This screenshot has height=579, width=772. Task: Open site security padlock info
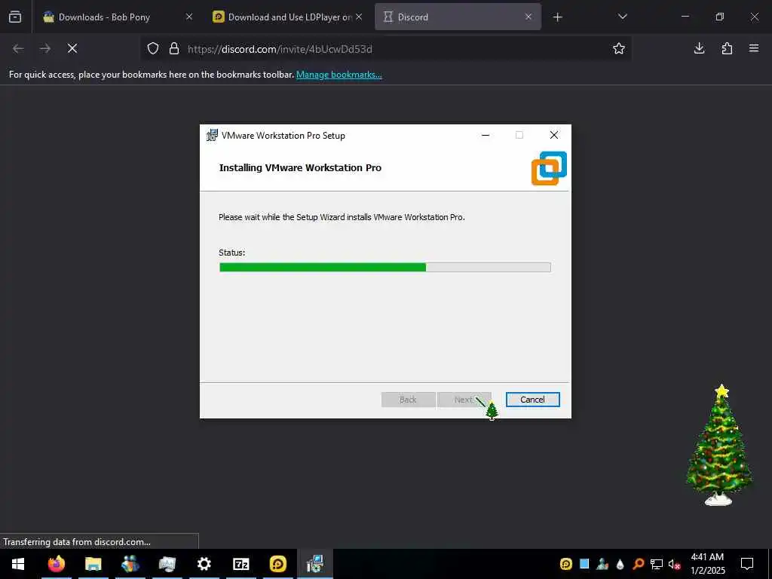(x=174, y=48)
